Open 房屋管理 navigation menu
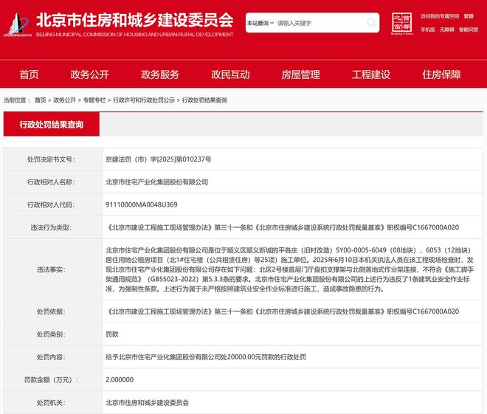Screen dimensions: 487x414 pos(300,75)
